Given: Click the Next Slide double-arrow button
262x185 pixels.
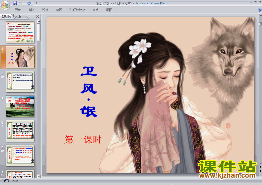Looking at the screenshot, I should (260, 171).
